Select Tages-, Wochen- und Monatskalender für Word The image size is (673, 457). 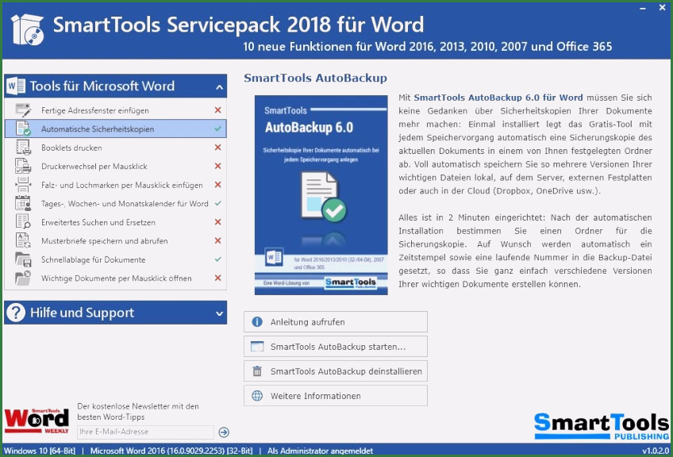click(x=115, y=203)
